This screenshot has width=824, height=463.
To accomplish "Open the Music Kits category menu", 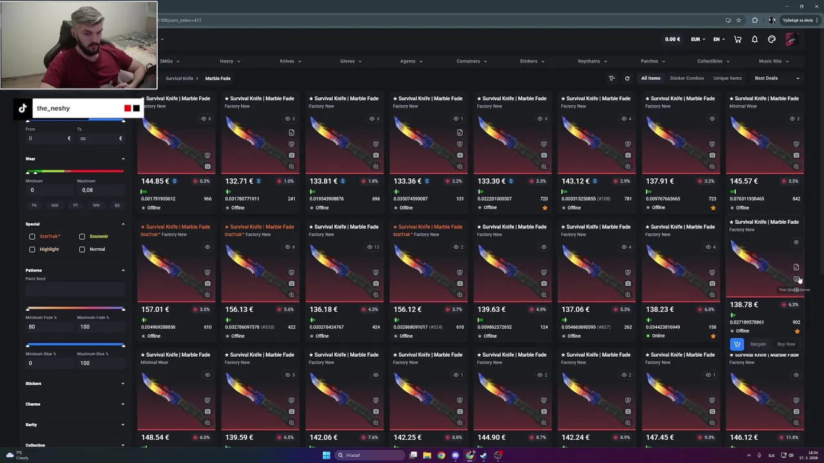I will (x=774, y=61).
